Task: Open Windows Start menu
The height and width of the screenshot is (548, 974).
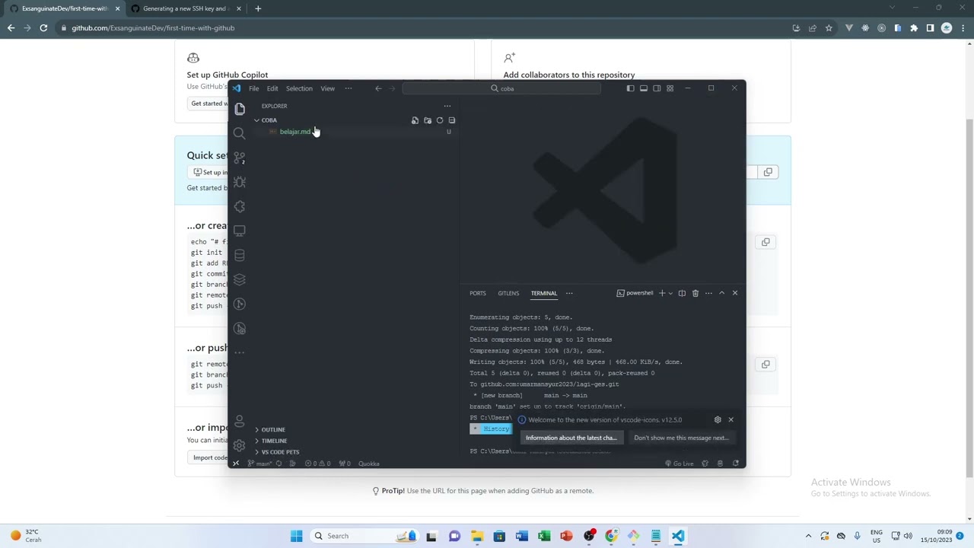Action: (296, 536)
